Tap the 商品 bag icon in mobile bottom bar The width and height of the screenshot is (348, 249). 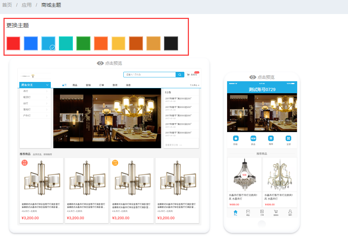click(248, 212)
